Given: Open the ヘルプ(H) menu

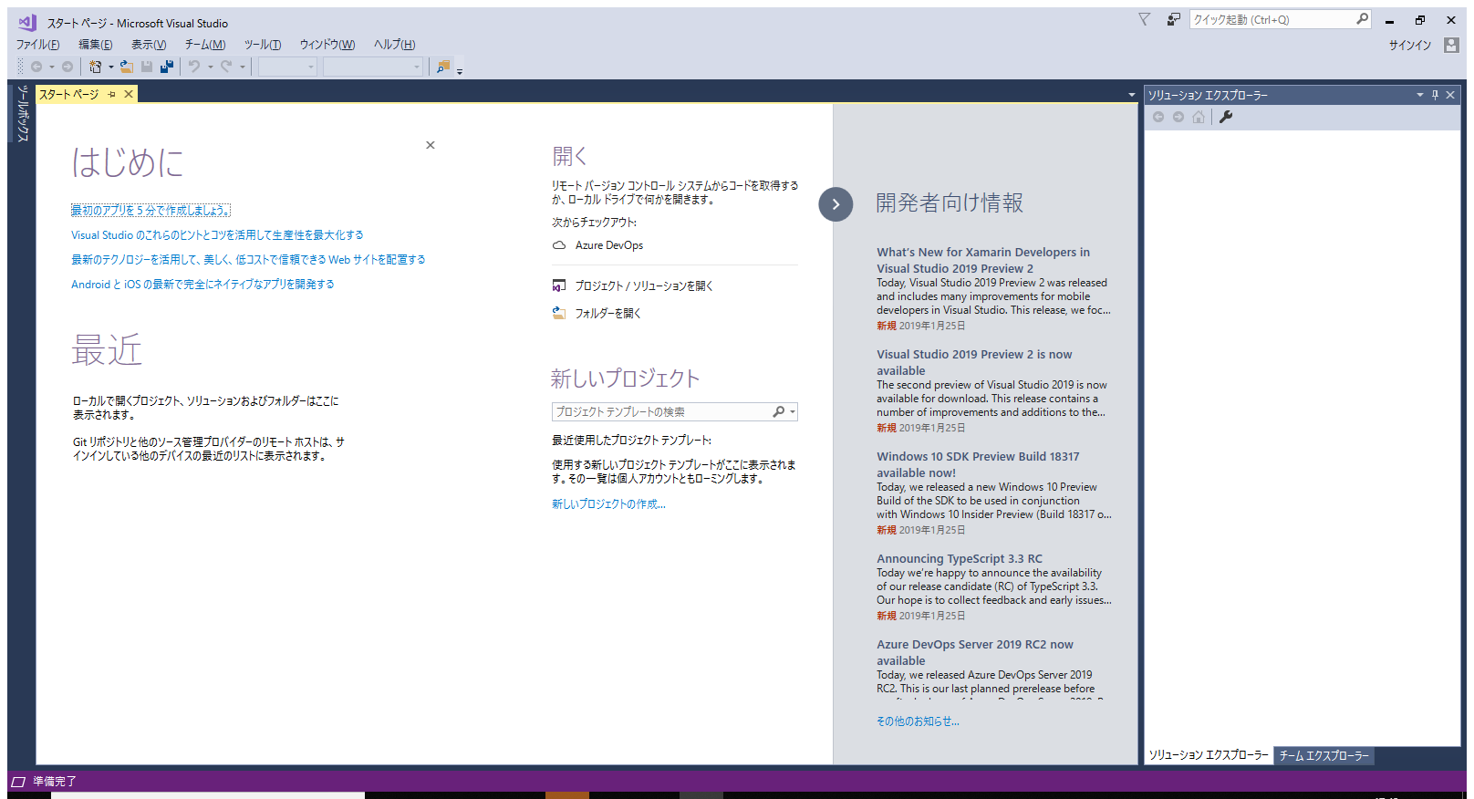Looking at the screenshot, I should [394, 45].
